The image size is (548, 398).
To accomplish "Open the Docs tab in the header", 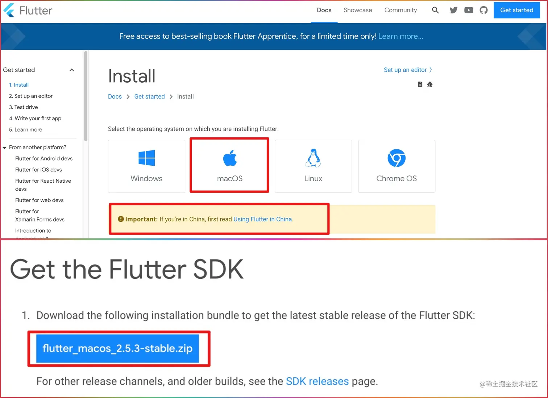I will (324, 10).
